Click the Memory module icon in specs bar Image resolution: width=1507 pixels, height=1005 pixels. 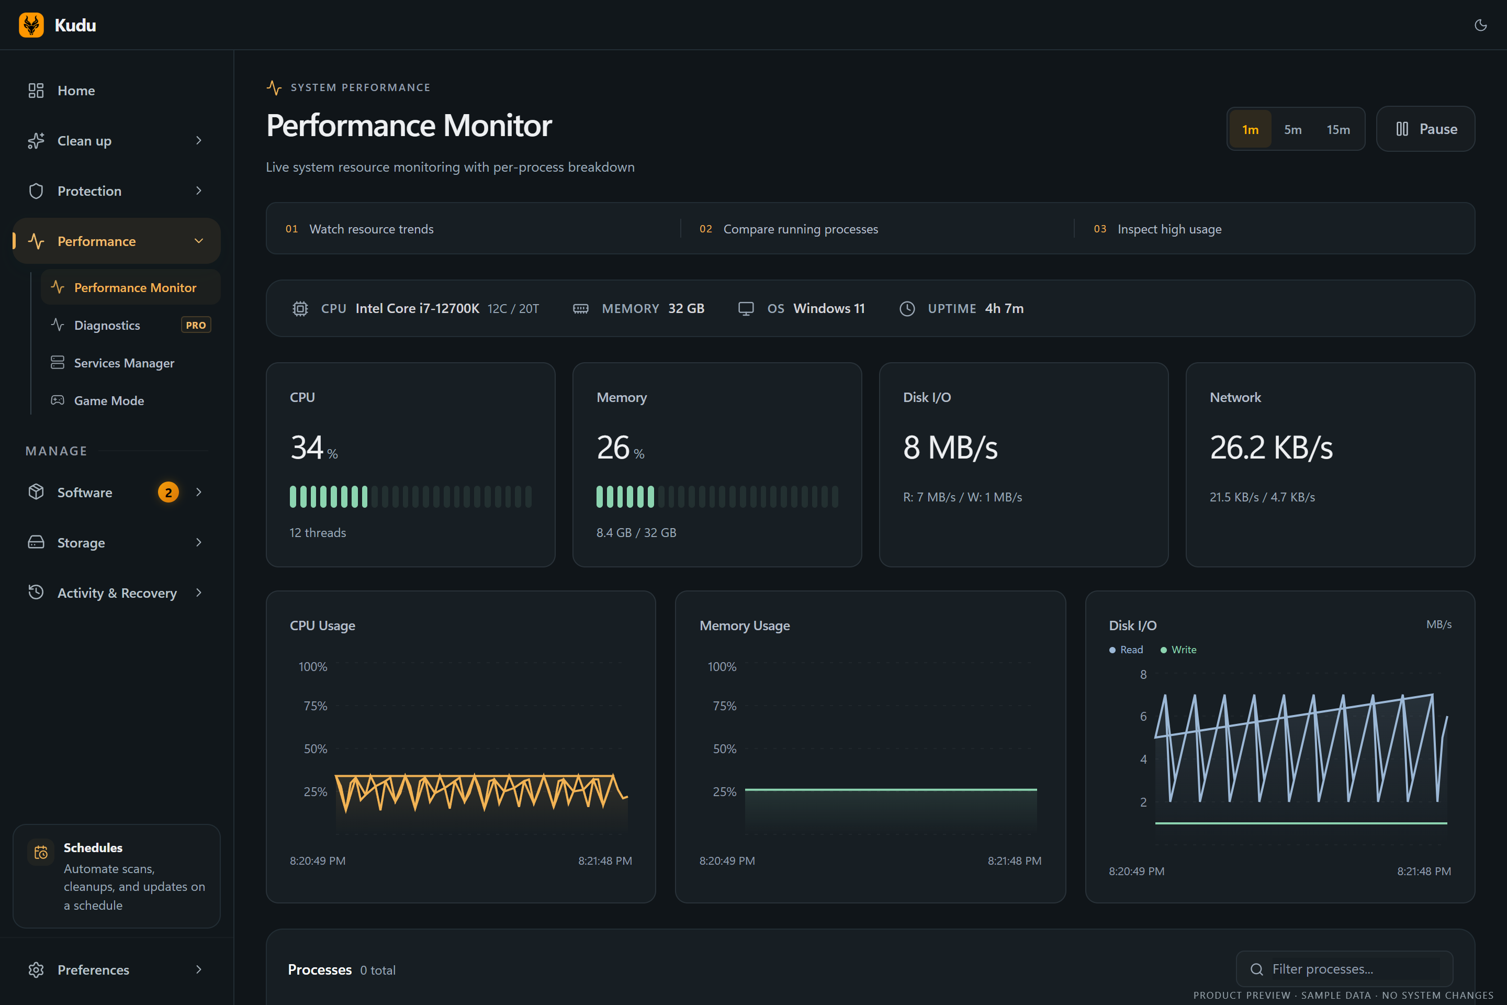(580, 308)
